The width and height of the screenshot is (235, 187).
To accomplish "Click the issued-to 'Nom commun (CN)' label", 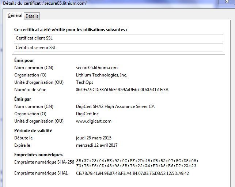I will coord(34,68).
